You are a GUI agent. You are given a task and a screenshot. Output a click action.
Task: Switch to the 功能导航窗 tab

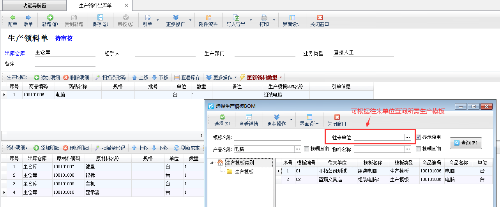(x=34, y=5)
